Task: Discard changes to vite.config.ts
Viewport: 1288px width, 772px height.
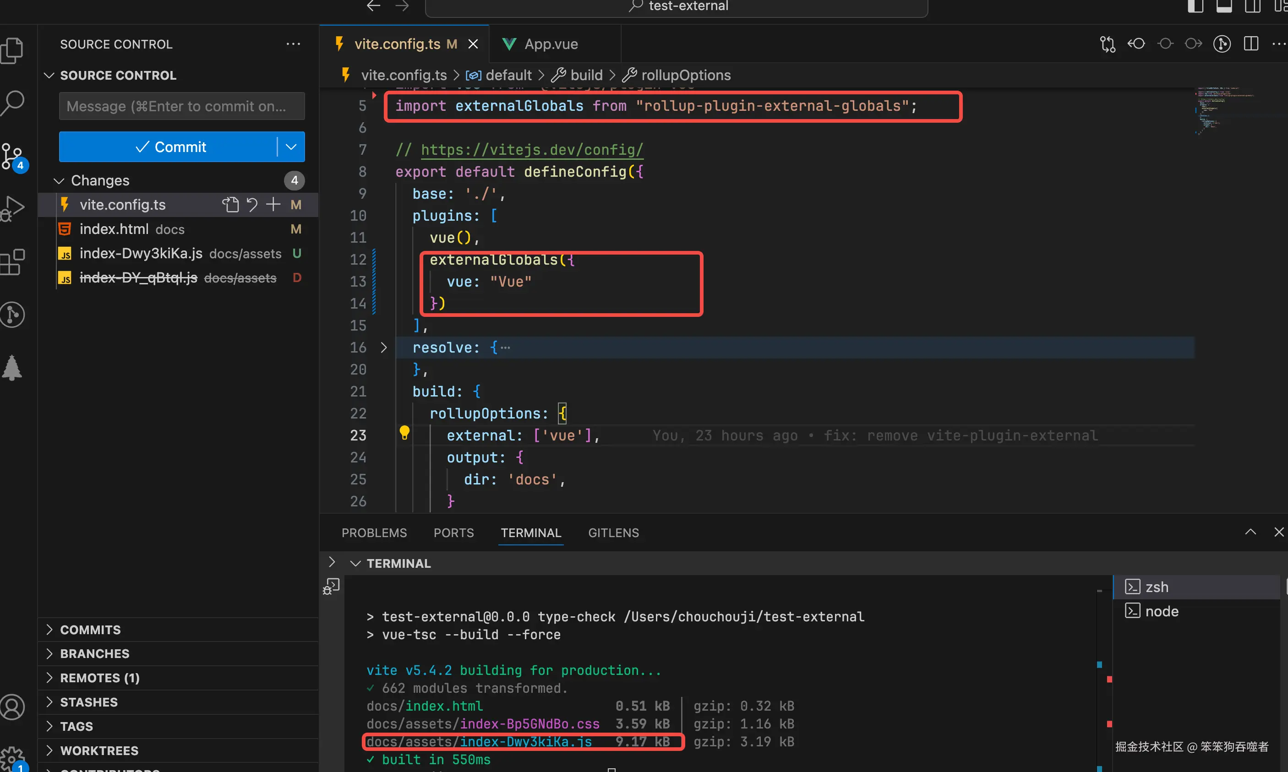Action: [x=252, y=205]
